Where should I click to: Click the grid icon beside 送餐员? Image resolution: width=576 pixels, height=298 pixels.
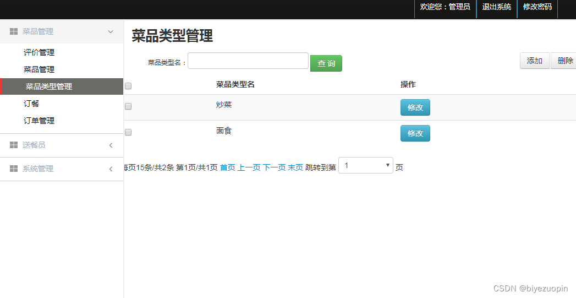click(x=14, y=145)
